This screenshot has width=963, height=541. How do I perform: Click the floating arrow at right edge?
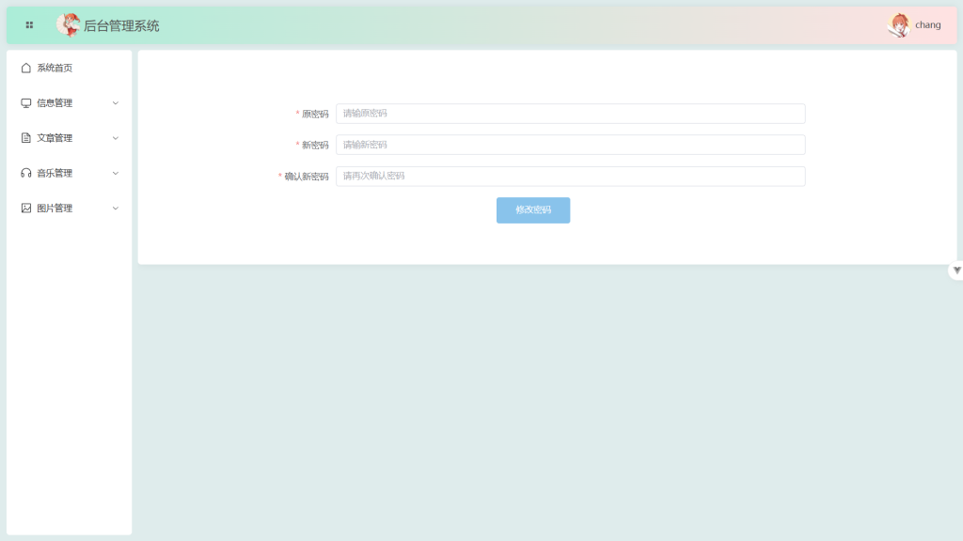tap(956, 270)
